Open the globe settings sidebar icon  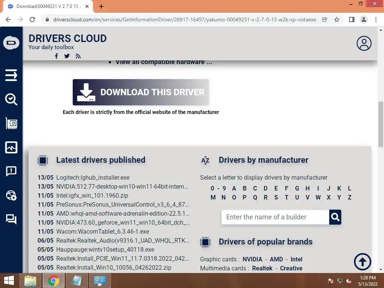coord(11,195)
